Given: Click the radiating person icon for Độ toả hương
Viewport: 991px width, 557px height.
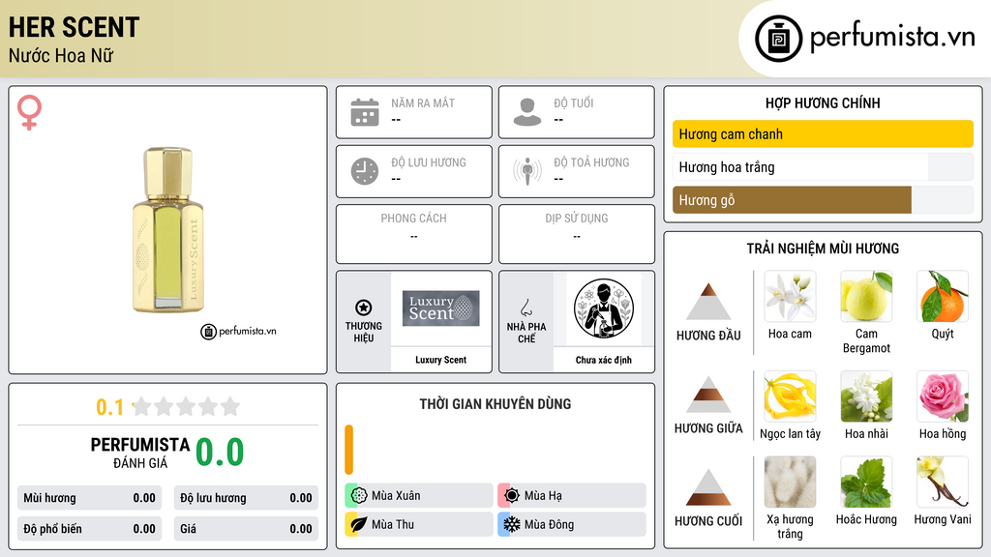Looking at the screenshot, I should [x=527, y=171].
